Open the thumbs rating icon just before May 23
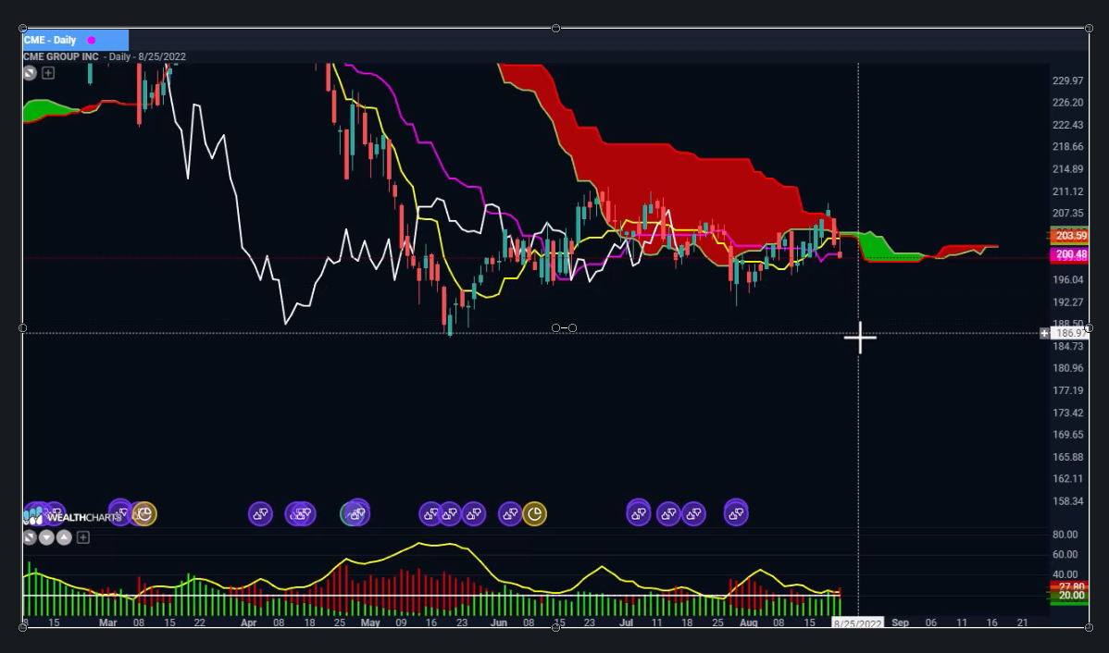This screenshot has width=1109, height=653. 451,513
